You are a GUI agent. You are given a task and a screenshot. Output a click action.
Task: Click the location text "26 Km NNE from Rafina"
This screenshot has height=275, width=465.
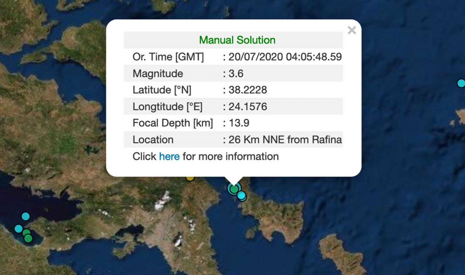285,139
